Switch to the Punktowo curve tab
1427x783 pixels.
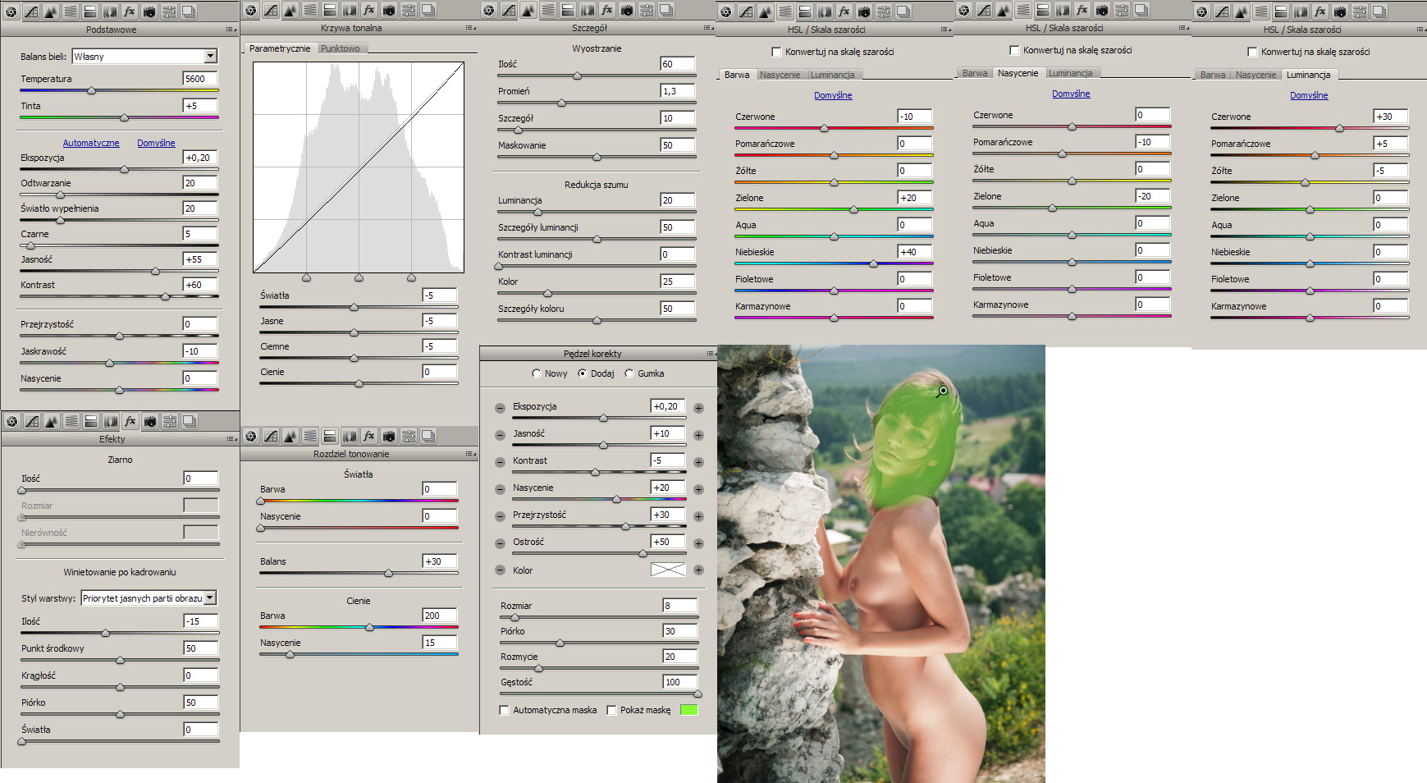click(340, 48)
